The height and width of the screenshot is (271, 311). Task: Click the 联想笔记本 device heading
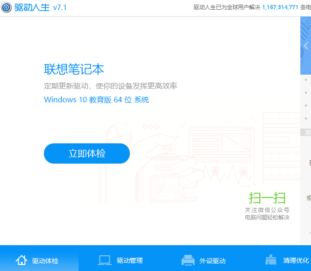[74, 70]
